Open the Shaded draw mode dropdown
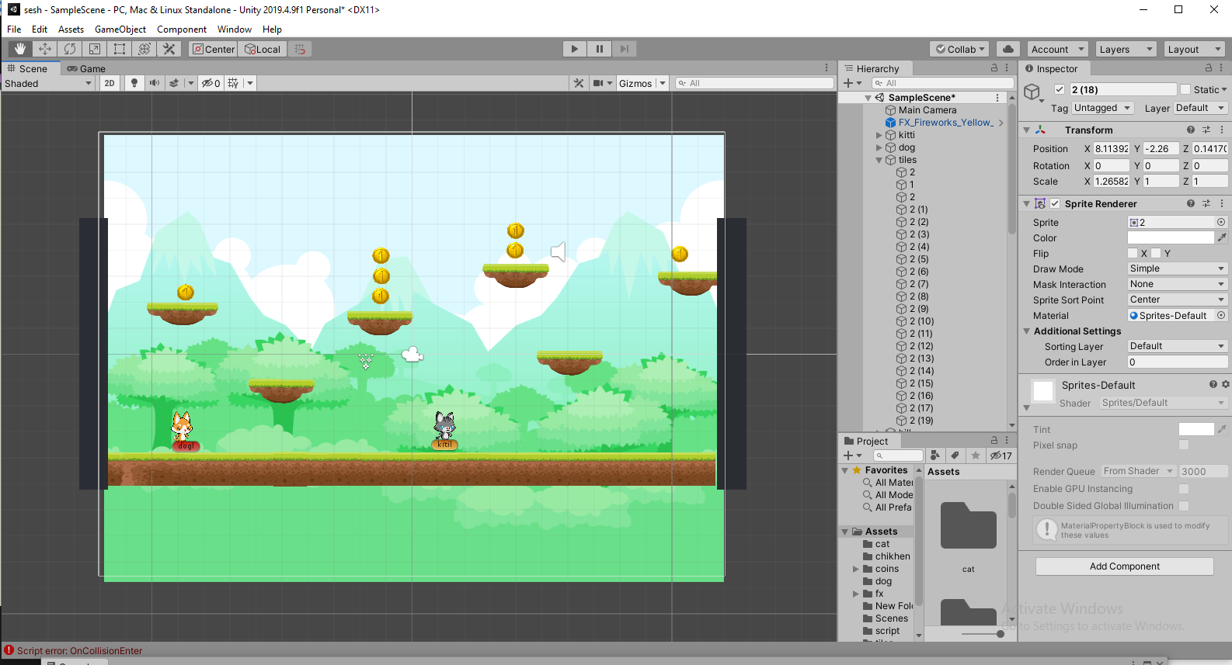 [x=48, y=83]
